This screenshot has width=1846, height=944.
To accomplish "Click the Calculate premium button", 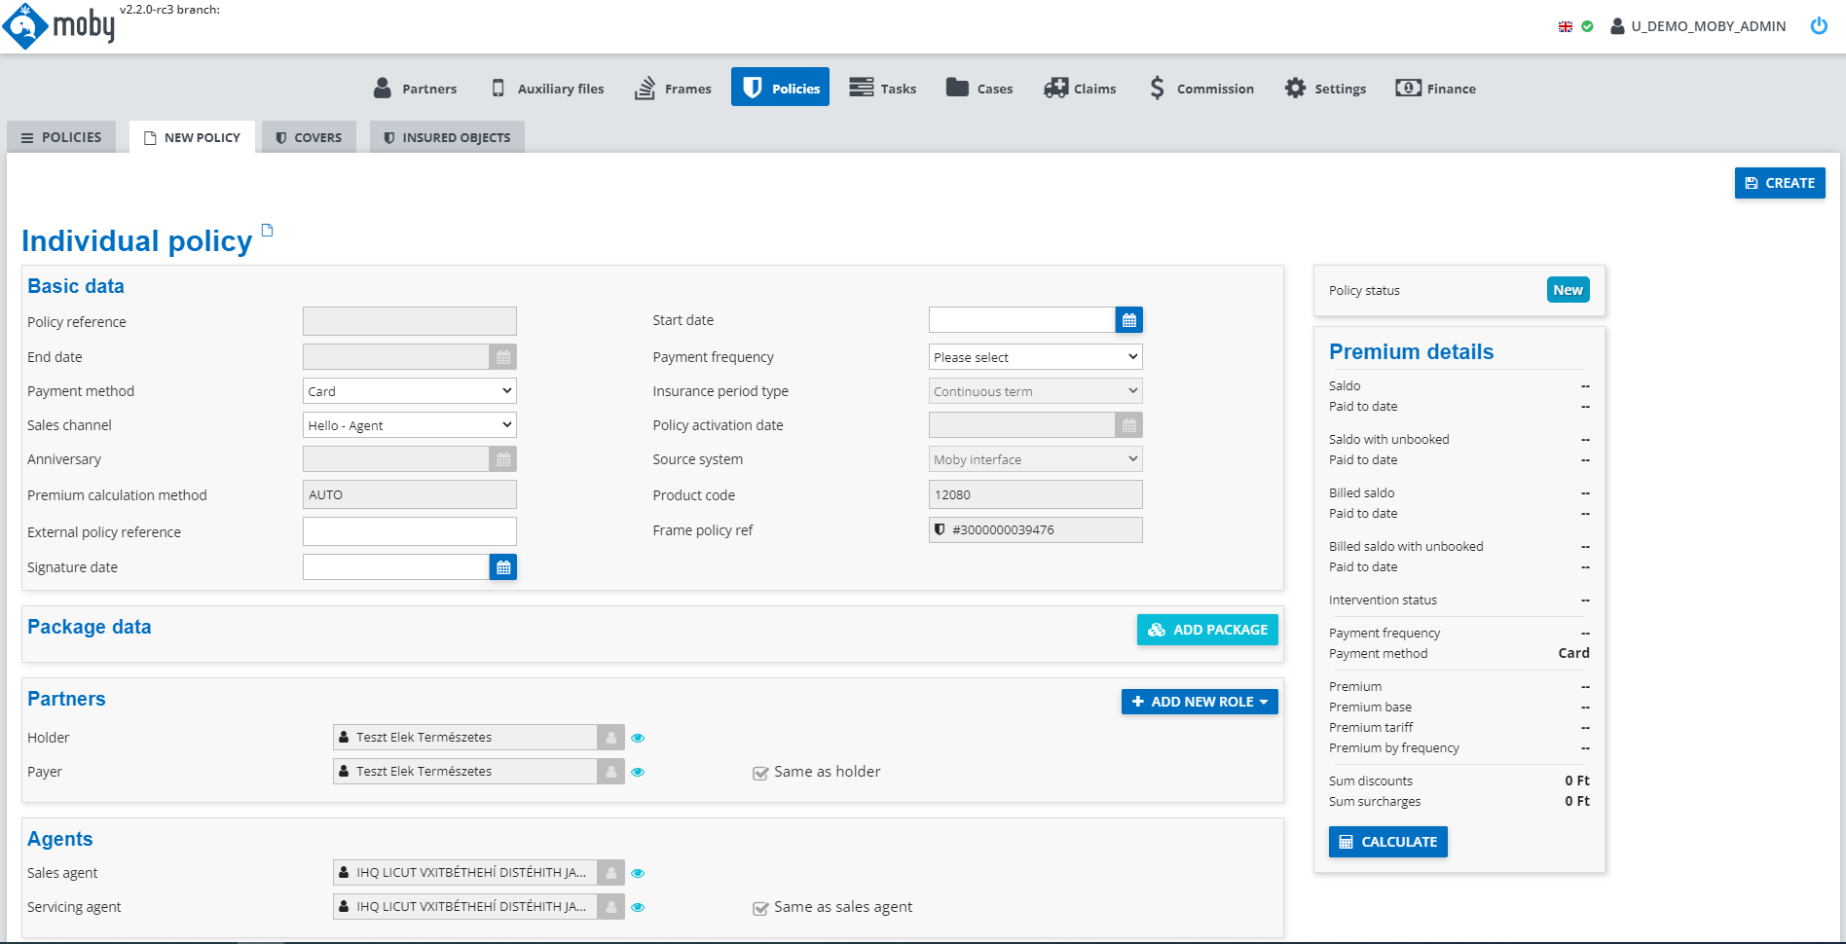I will pos(1387,842).
